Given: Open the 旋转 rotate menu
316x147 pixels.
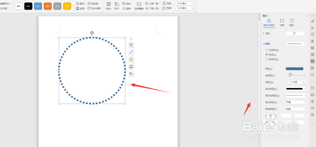Looking at the screenshot, I should (x=127, y=9).
